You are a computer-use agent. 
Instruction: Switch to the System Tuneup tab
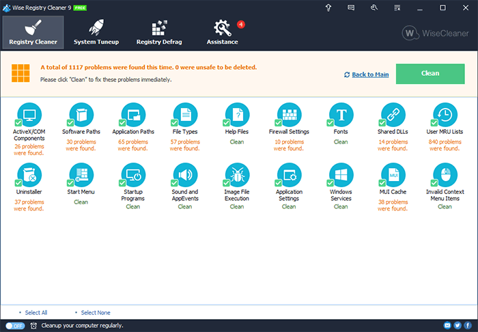(x=96, y=32)
